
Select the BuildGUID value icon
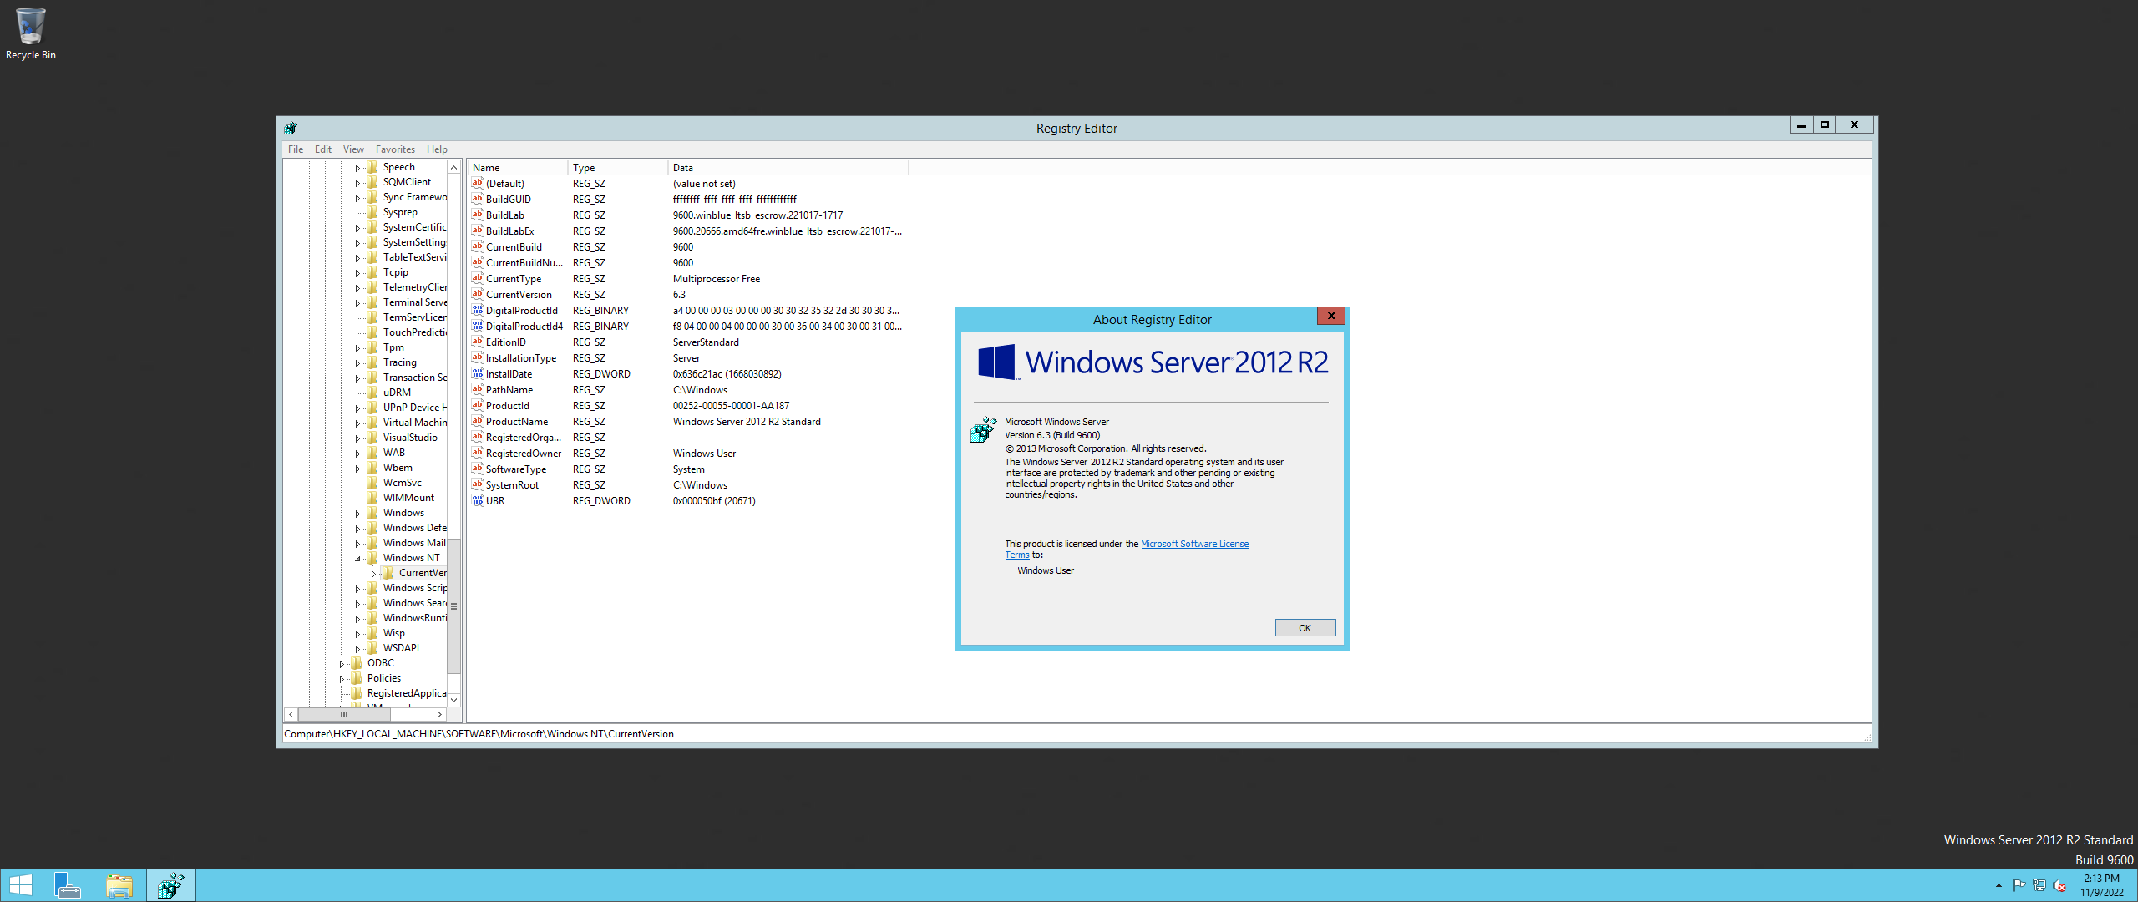tap(478, 199)
